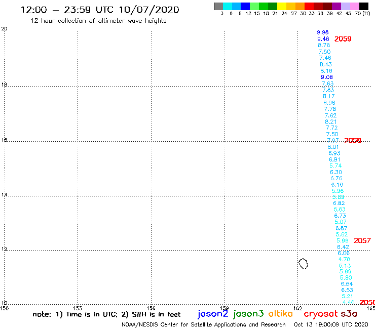
Task: Click the 7.72 wave height value
Action: coord(331,128)
